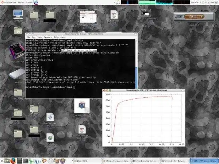Open the green running-figure launcher in bottom panel
The height and width of the screenshot is (164, 219).
(31, 161)
